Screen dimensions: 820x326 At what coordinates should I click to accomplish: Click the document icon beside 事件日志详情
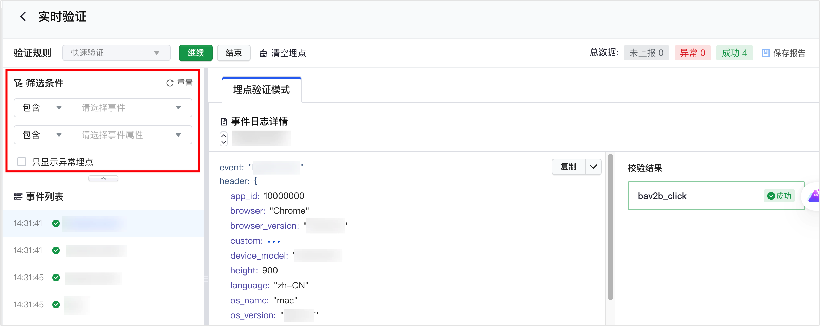point(224,121)
